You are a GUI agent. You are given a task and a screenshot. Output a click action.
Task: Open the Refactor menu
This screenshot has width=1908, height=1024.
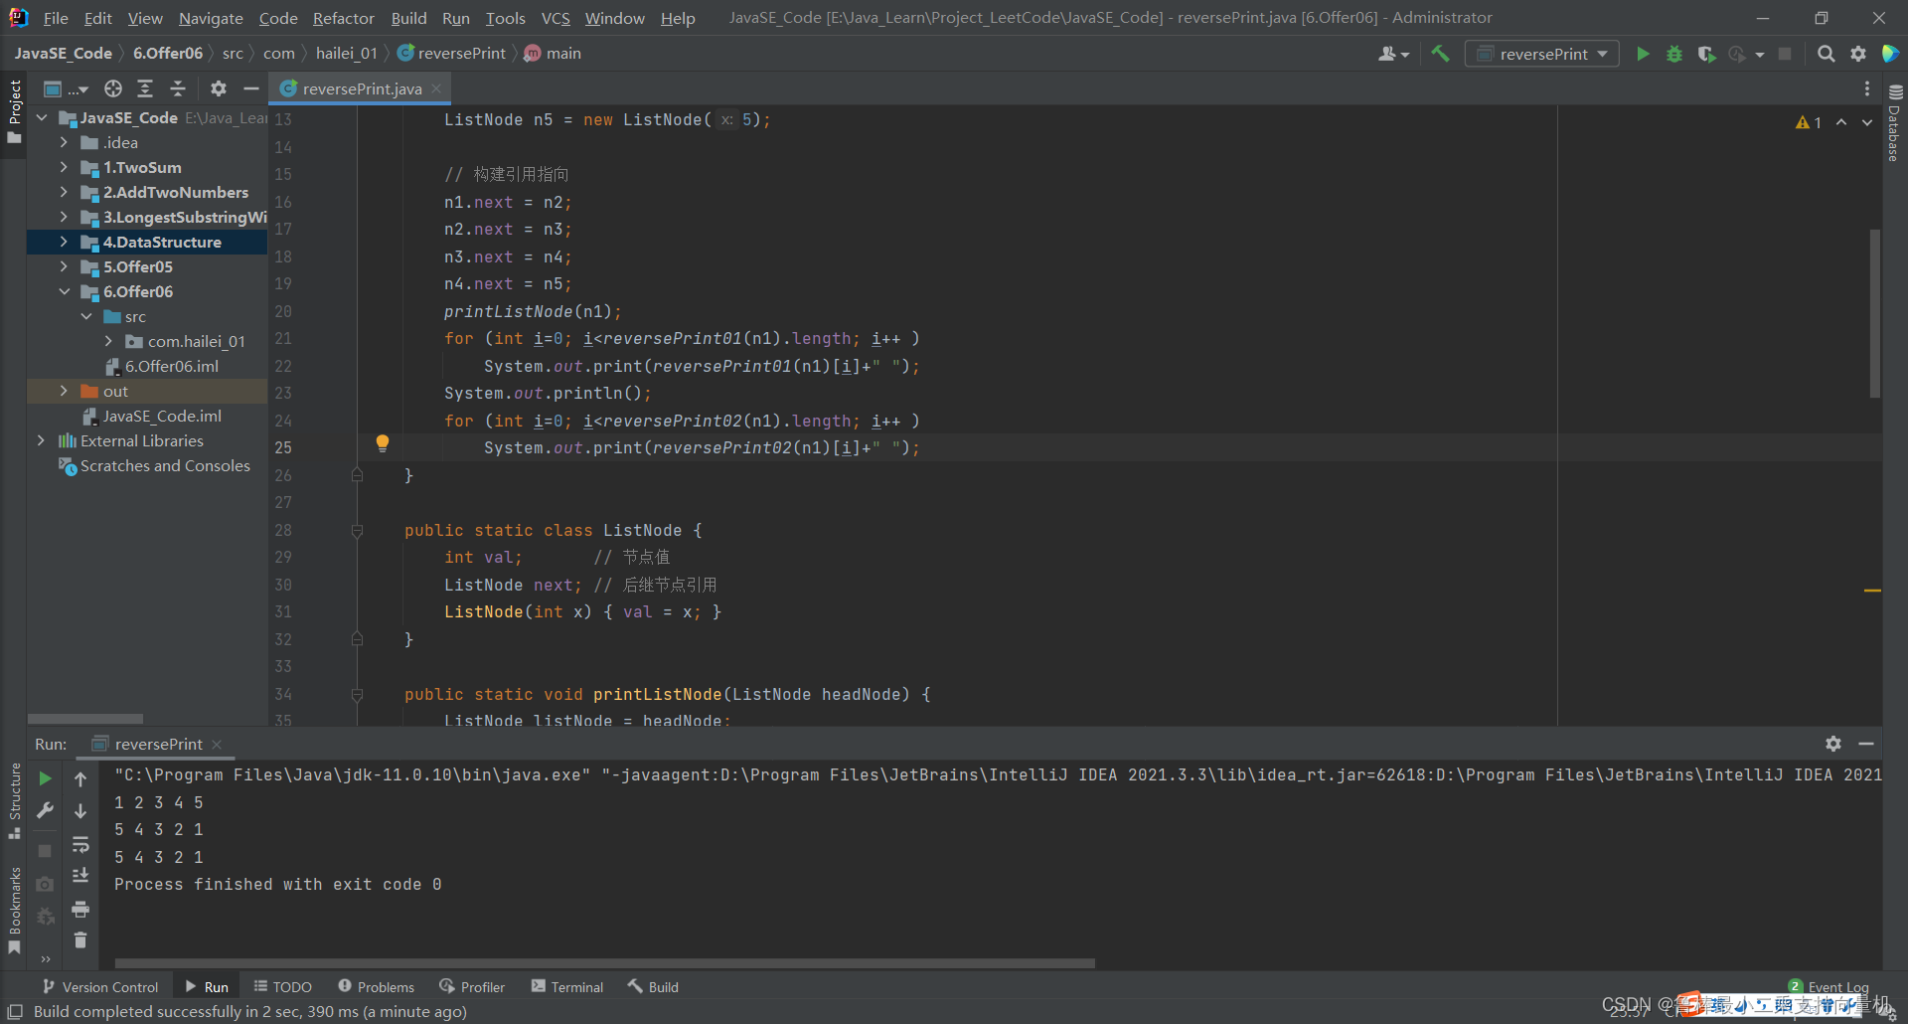coord(343,18)
